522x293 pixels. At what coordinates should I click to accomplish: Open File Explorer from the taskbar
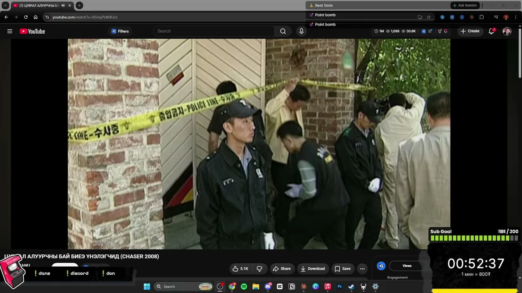tap(256, 286)
